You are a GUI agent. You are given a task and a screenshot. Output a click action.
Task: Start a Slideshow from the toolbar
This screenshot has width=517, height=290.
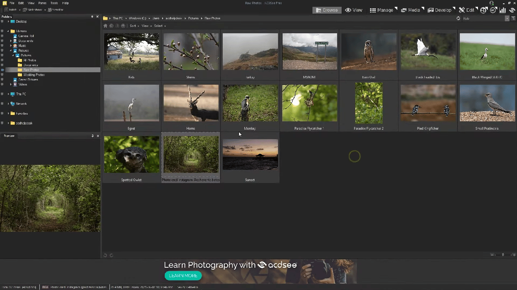[33, 9]
